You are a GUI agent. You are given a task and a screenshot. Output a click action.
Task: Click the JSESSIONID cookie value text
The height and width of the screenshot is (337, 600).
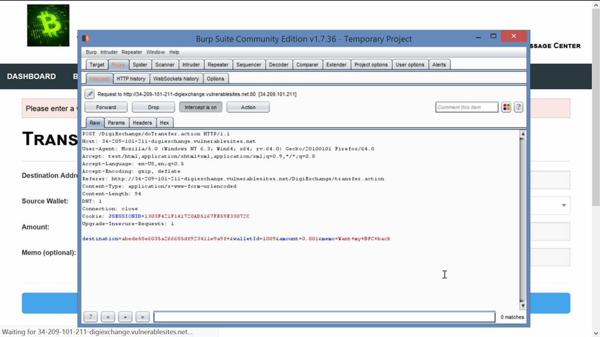[x=197, y=216]
